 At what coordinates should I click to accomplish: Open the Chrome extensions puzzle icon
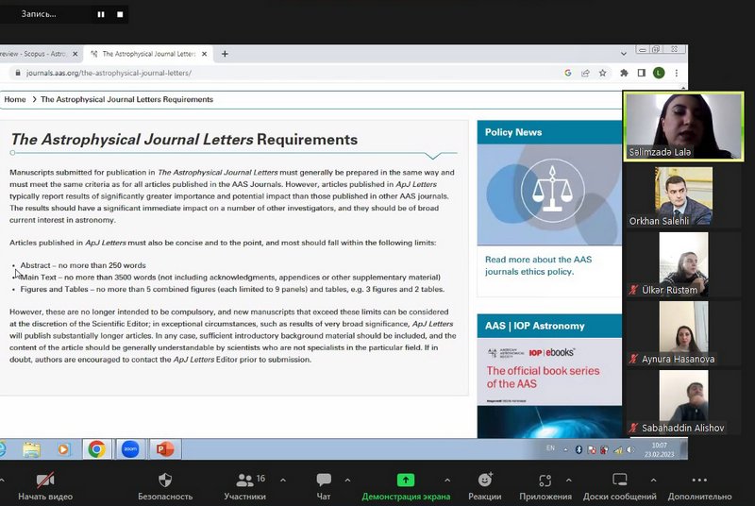pyautogui.click(x=624, y=74)
